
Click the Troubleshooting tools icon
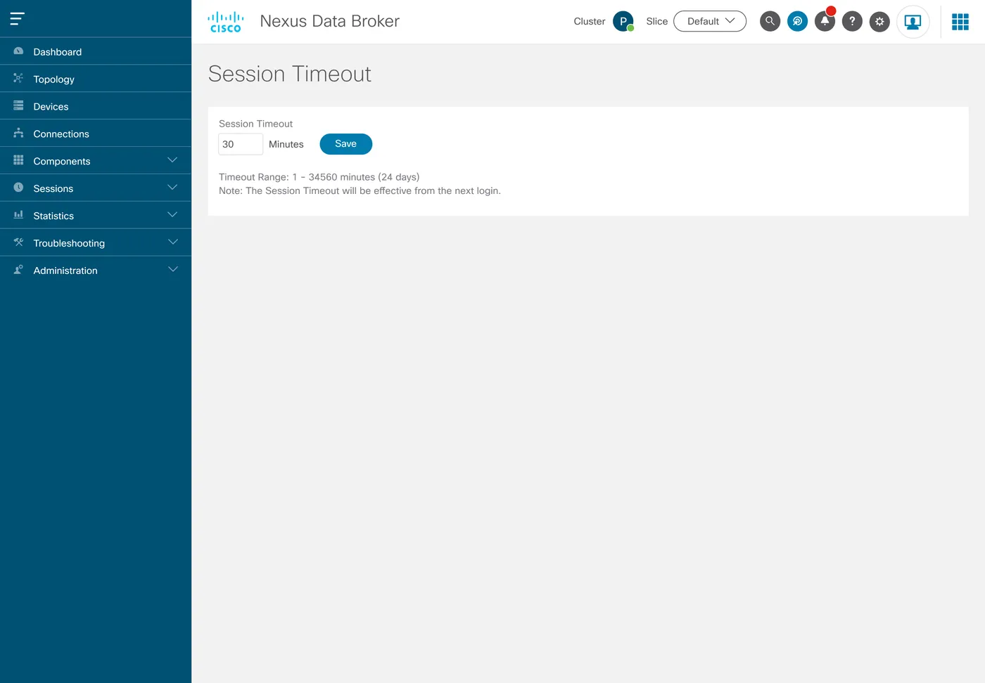coord(18,242)
